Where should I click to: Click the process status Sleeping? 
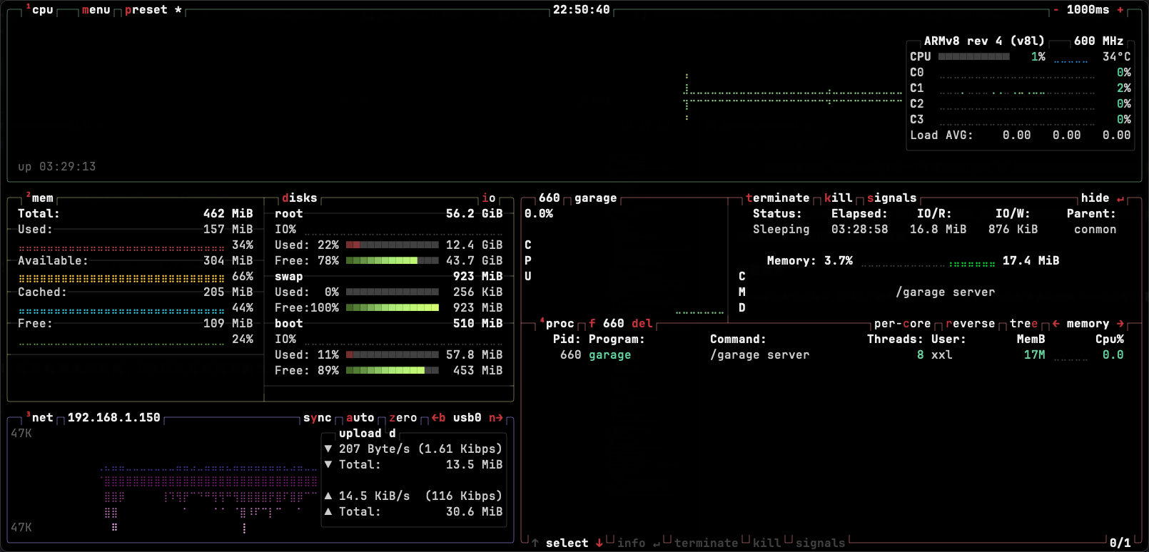click(781, 230)
